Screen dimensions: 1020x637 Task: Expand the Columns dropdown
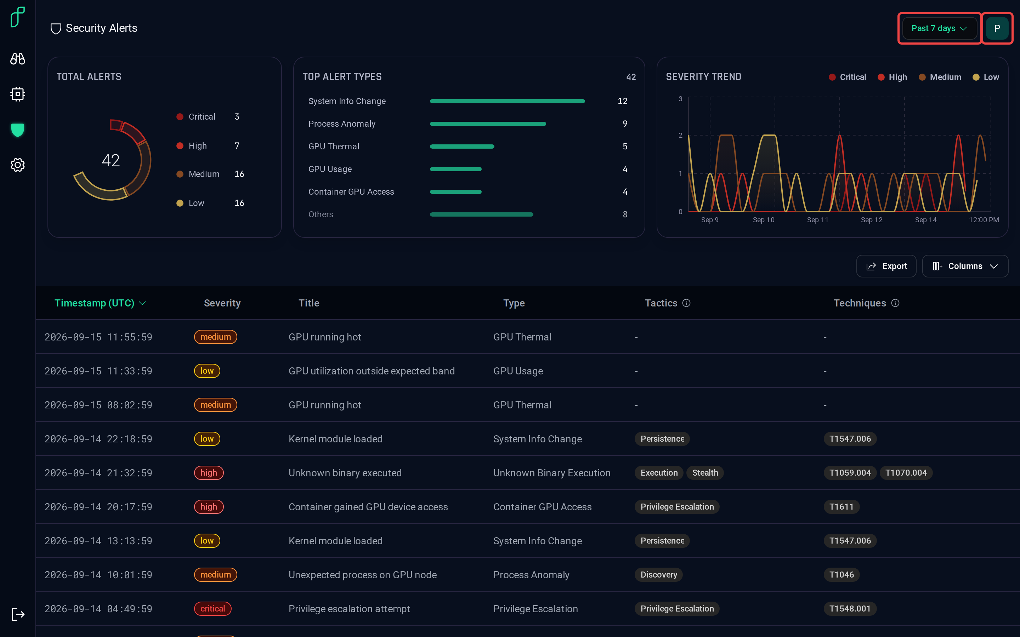(965, 266)
